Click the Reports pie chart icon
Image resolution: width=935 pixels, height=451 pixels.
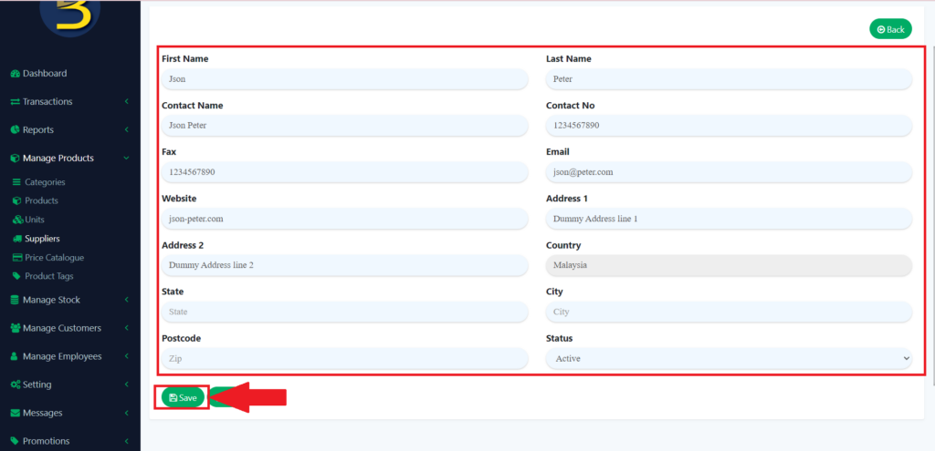tap(15, 130)
